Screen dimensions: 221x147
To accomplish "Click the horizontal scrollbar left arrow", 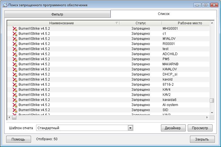I will [x=10, y=118].
